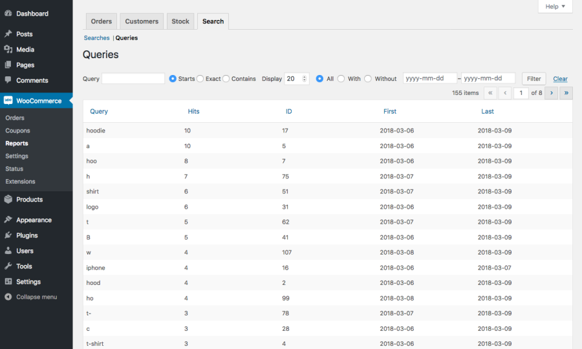Switch to the Customers tab
This screenshot has height=349, width=582.
coord(142,21)
